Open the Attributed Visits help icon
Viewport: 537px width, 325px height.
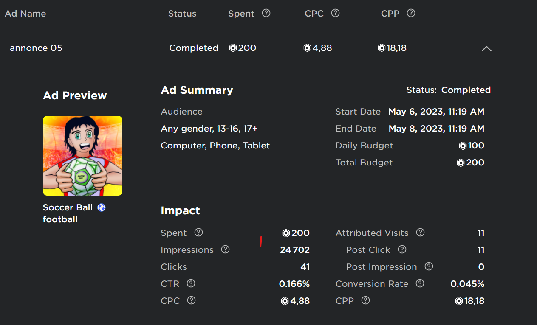[420, 233]
